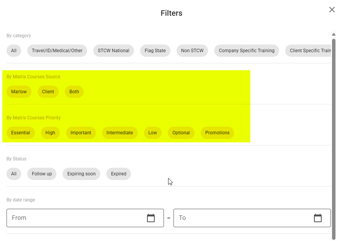Filter courses source by Marlow
Screen dimensions: 342x241
click(19, 92)
